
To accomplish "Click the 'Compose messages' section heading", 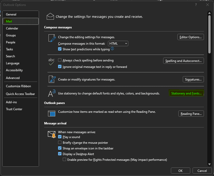I will click(58, 27).
